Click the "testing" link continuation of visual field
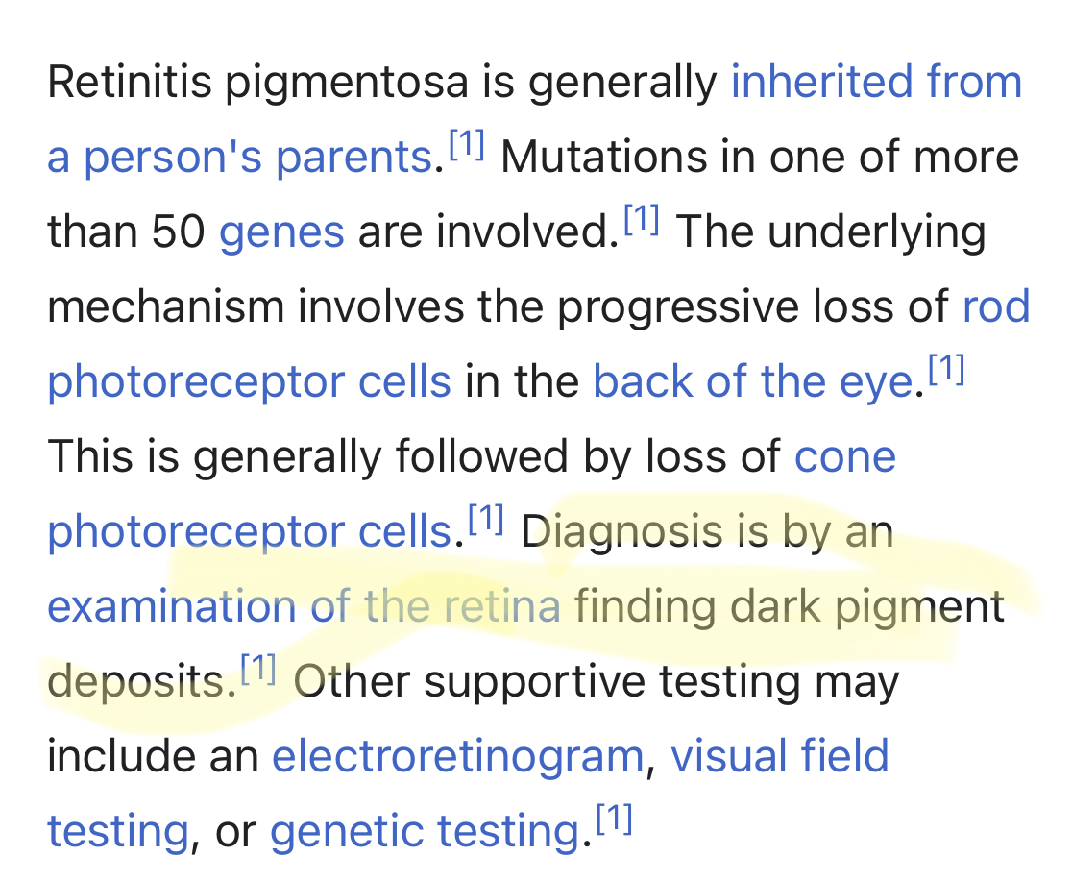Image resolution: width=1072 pixels, height=881 pixels. point(117,832)
